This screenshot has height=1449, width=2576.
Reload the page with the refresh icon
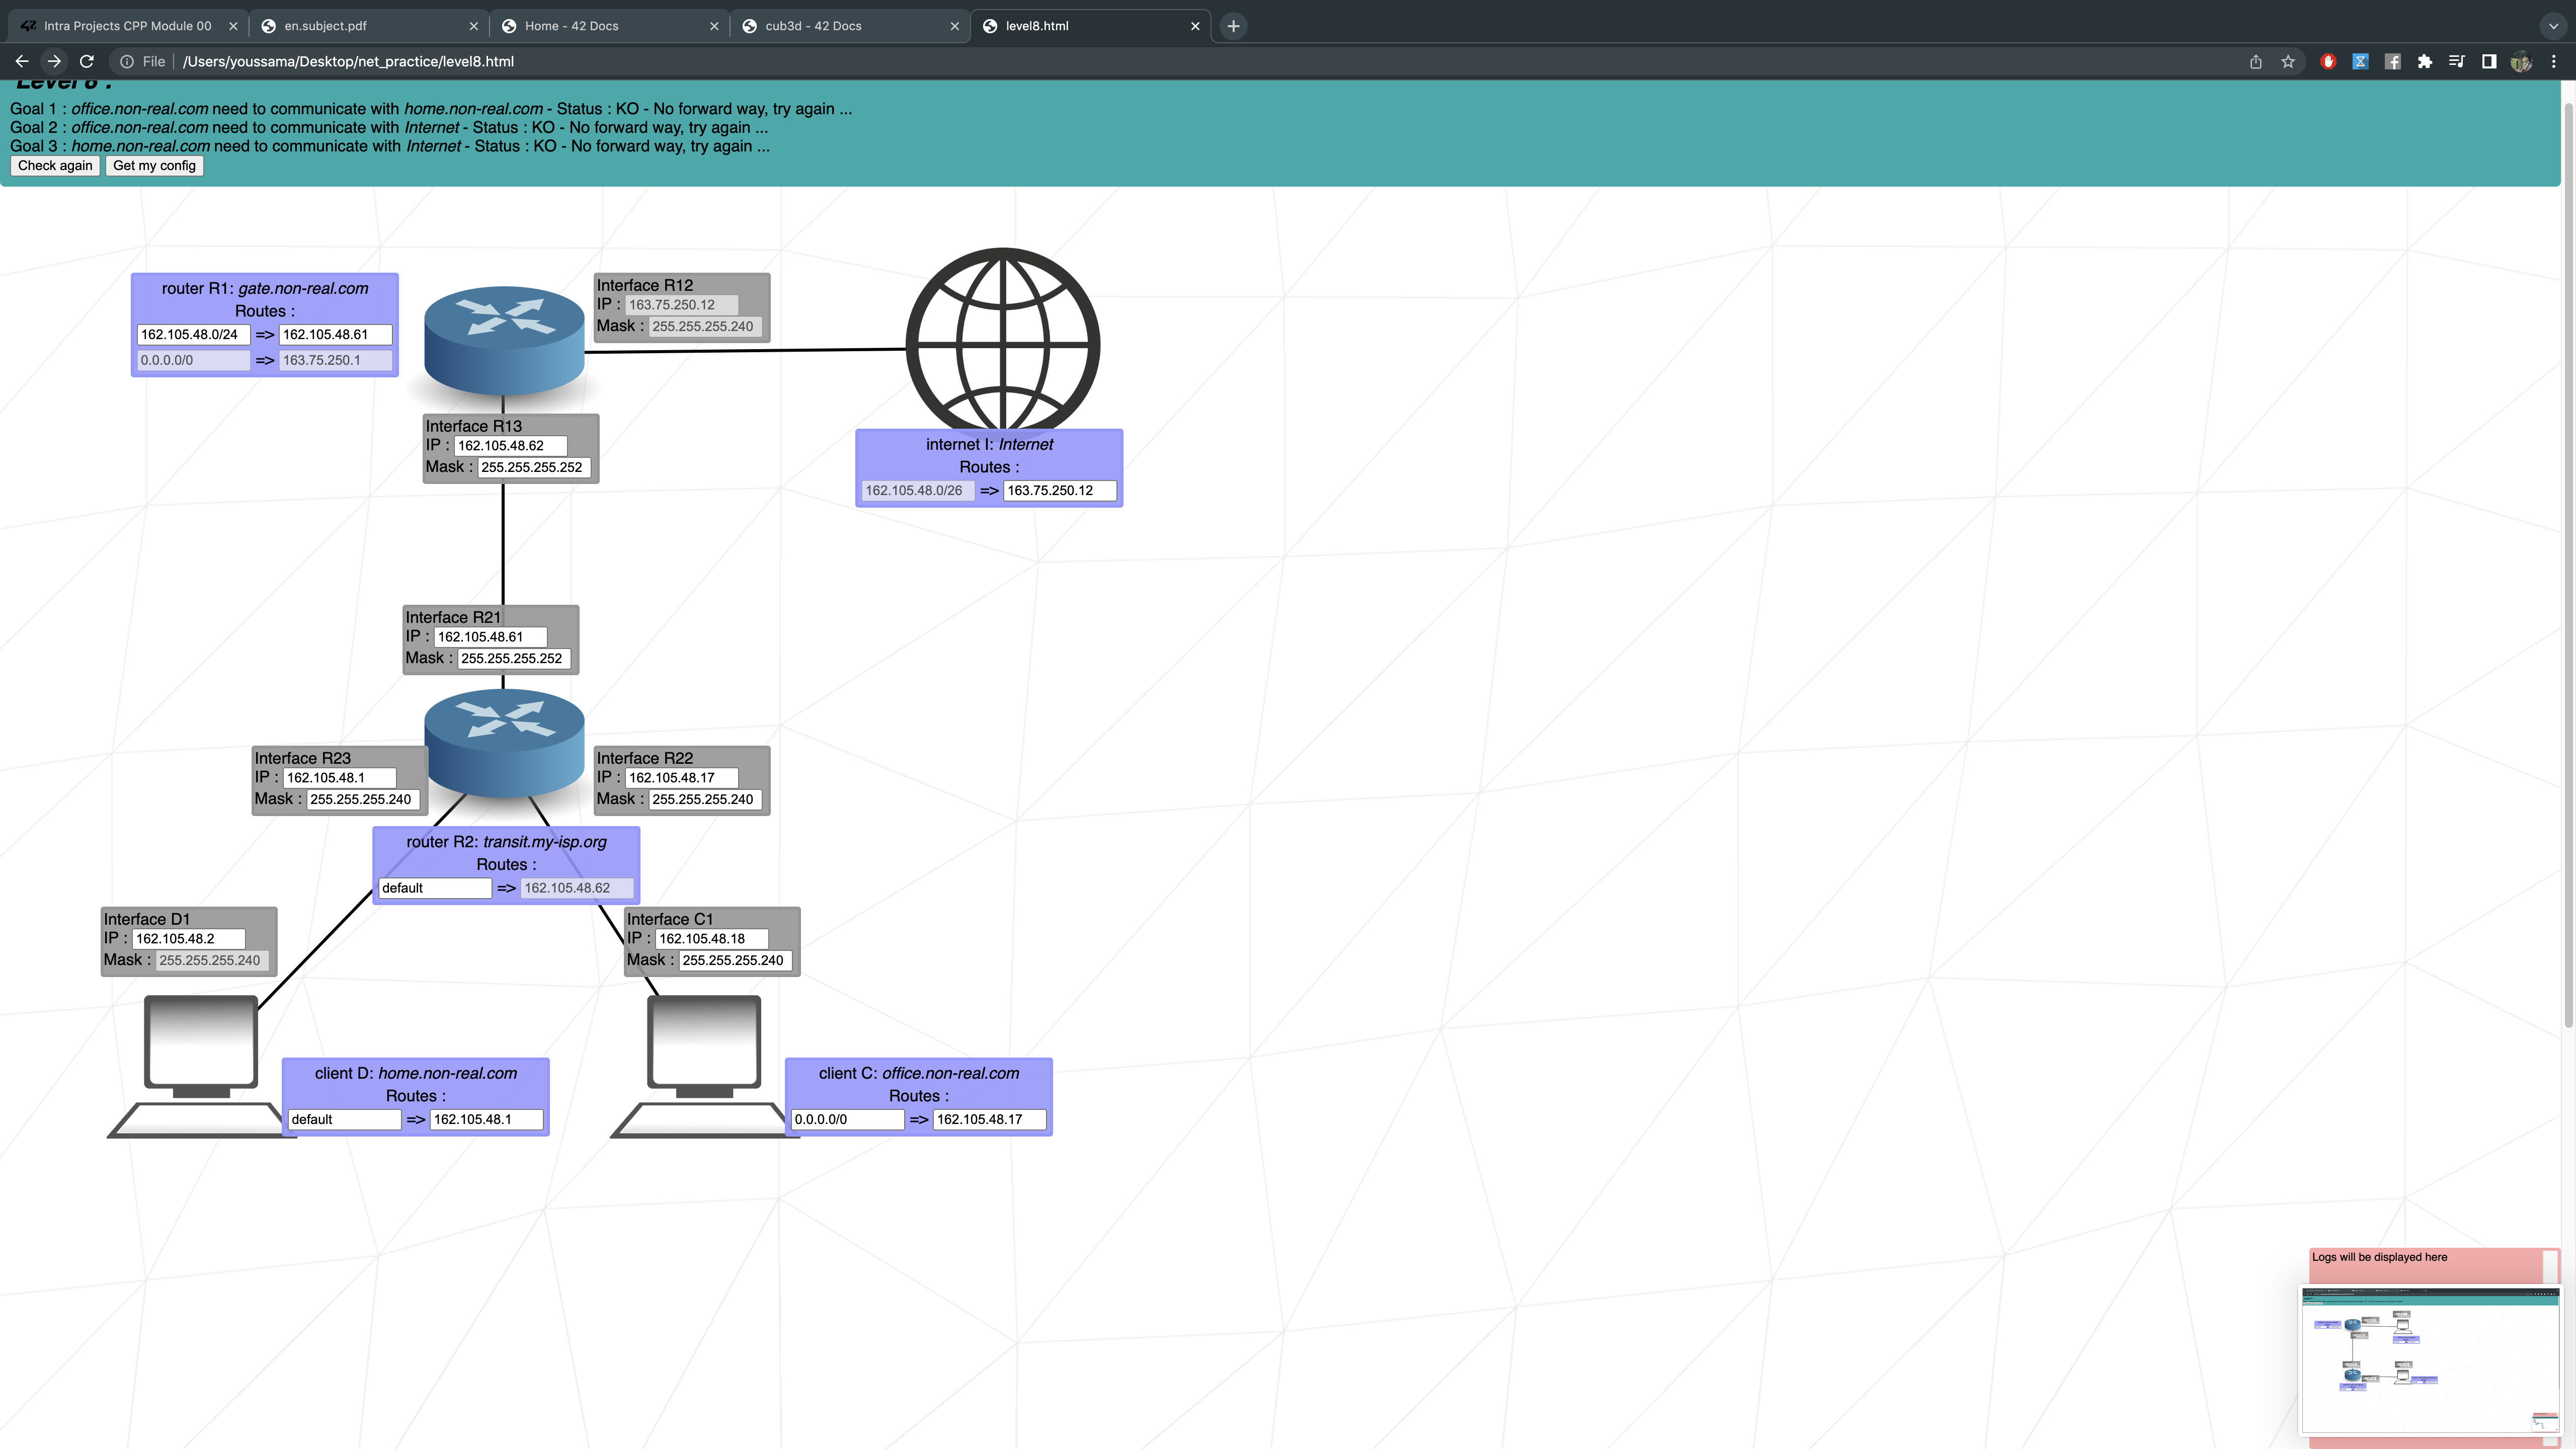87,61
